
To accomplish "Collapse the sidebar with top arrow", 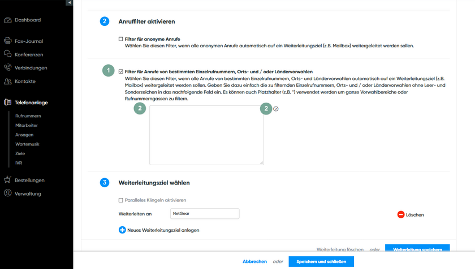I will pyautogui.click(x=69, y=3).
